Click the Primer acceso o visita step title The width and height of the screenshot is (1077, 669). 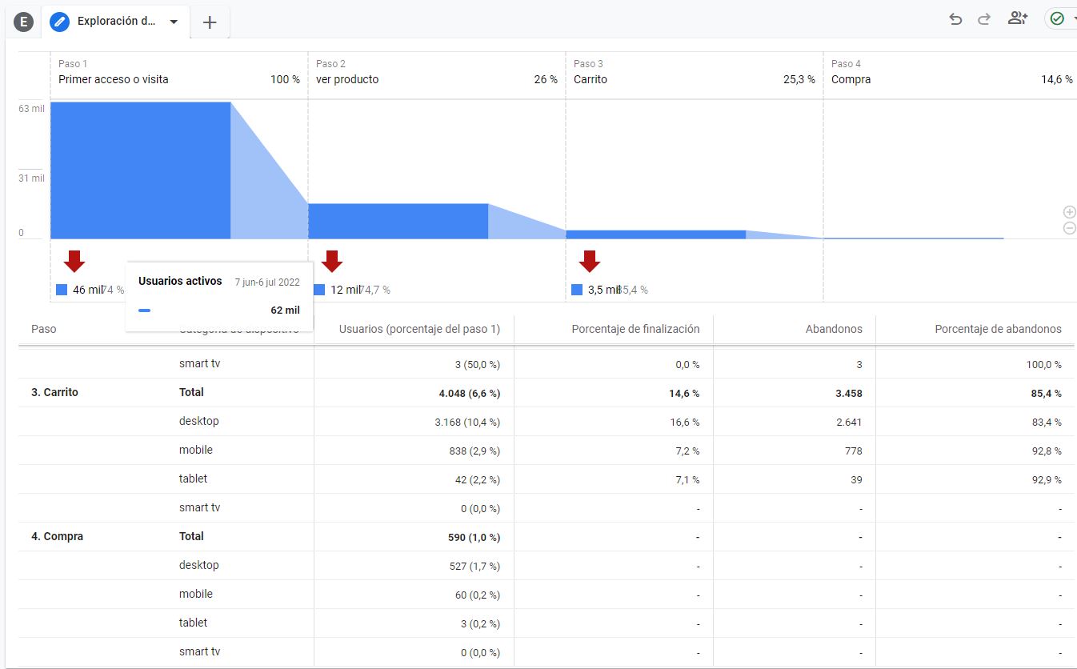coord(114,79)
